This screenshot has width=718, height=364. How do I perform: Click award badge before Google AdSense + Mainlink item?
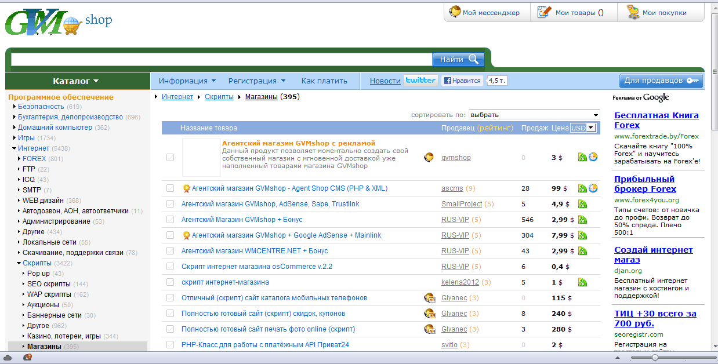[186, 235]
